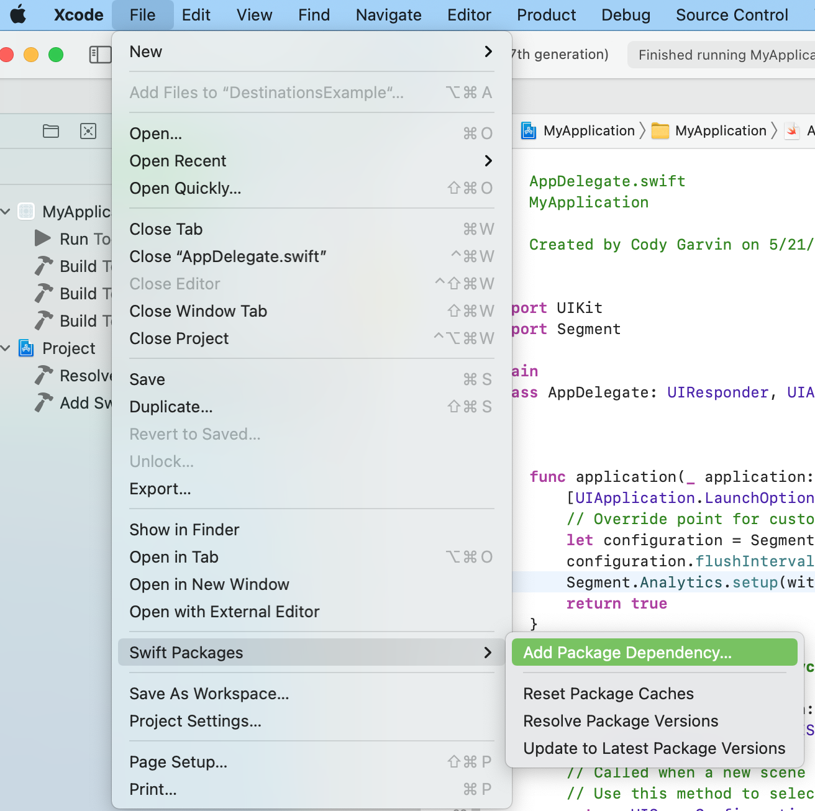Screen dimensions: 815x811
Task: Open the Product menu
Action: tap(547, 15)
